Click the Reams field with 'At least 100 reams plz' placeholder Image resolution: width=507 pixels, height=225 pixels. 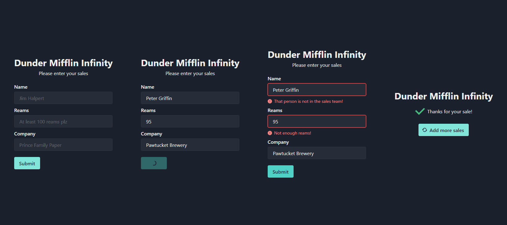point(63,121)
